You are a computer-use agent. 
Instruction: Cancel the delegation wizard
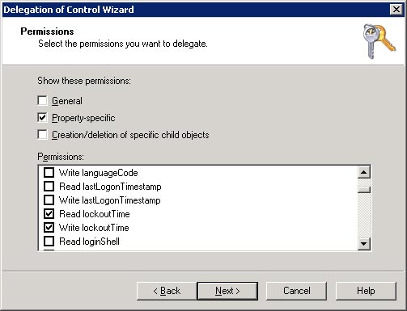click(x=296, y=291)
